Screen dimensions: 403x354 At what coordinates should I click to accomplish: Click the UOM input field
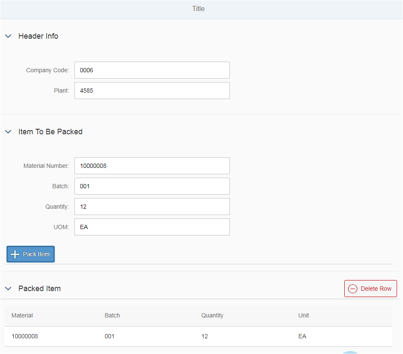152,227
